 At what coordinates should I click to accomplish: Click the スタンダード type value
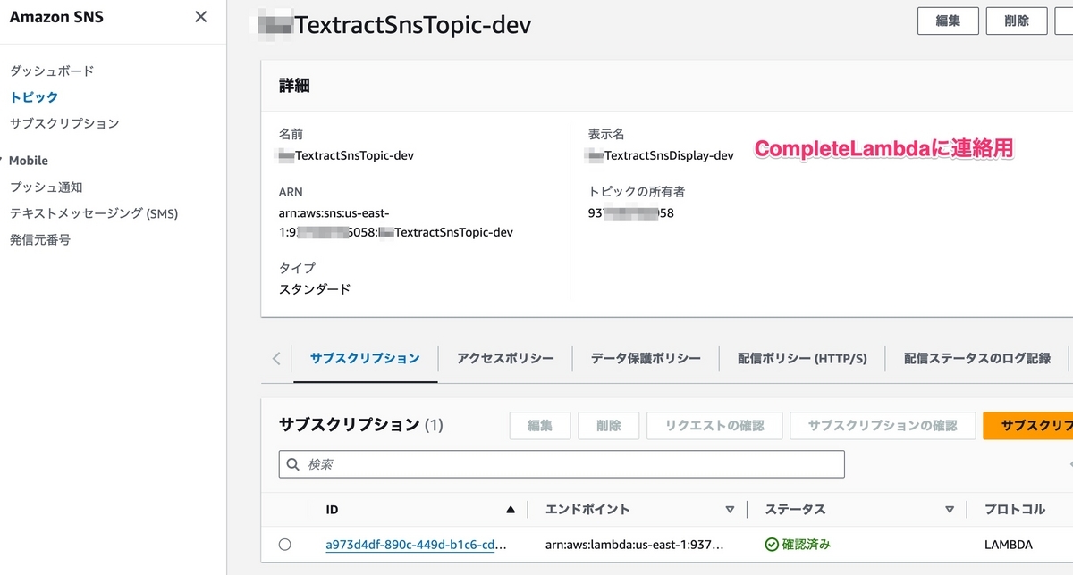(x=315, y=289)
